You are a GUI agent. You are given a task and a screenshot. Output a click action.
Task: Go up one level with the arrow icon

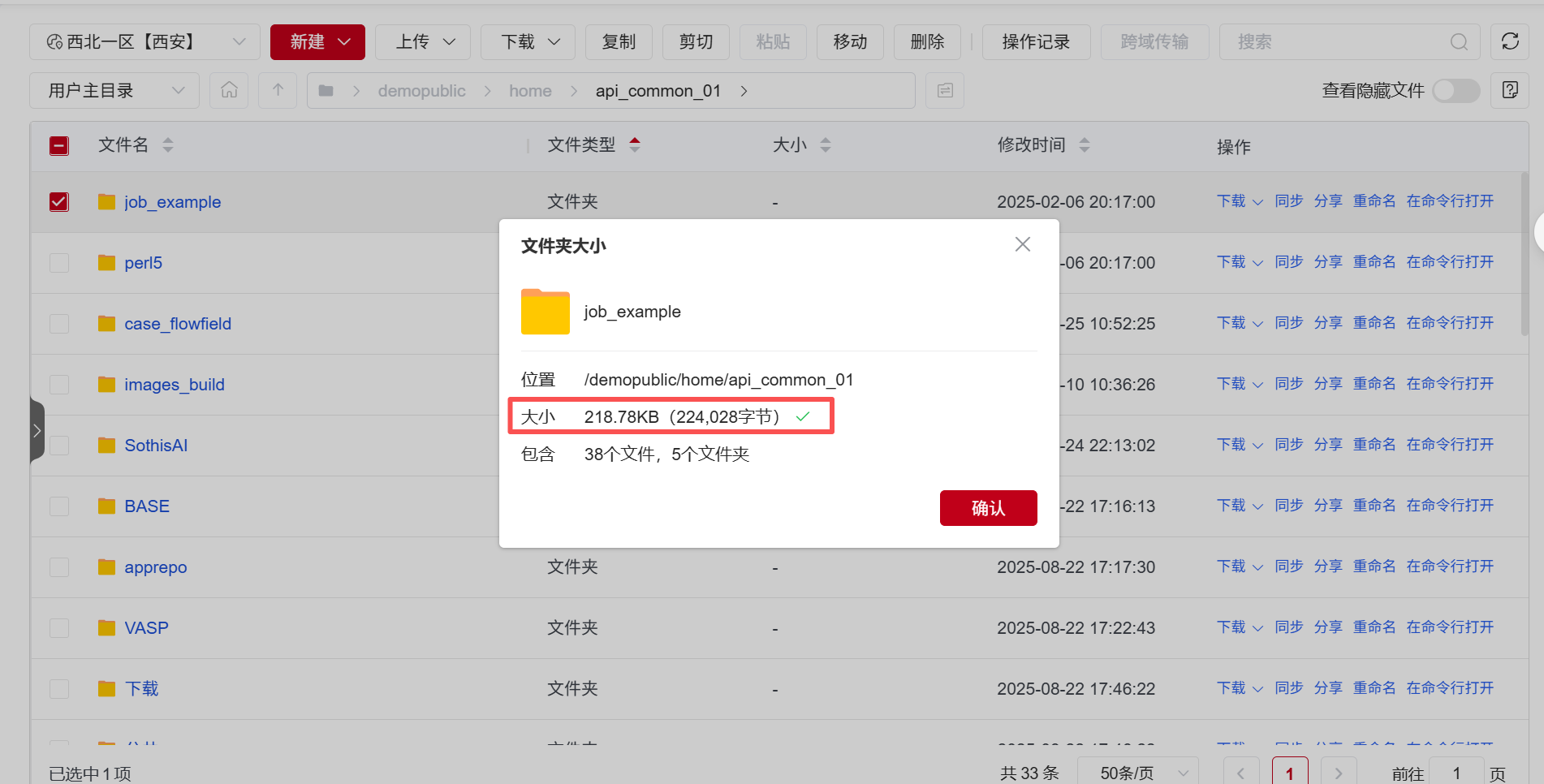pyautogui.click(x=278, y=90)
